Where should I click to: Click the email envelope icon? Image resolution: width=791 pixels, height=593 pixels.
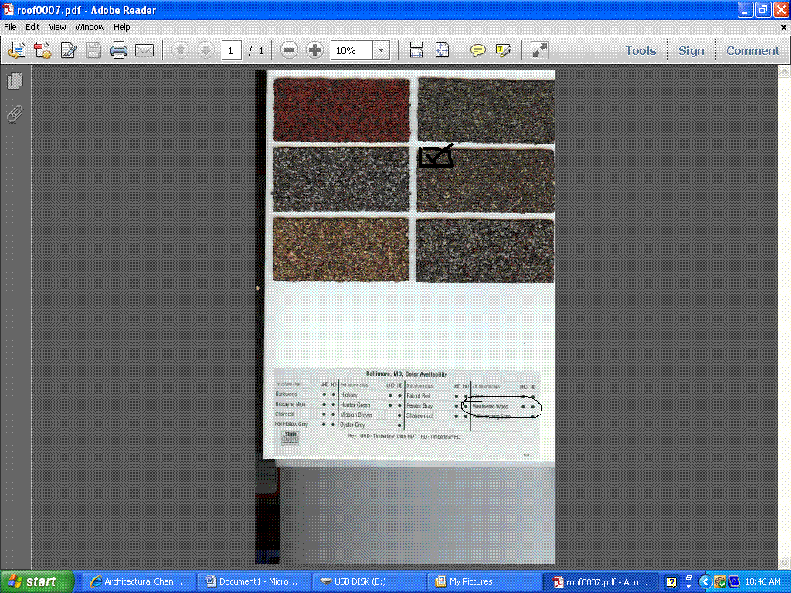(144, 51)
